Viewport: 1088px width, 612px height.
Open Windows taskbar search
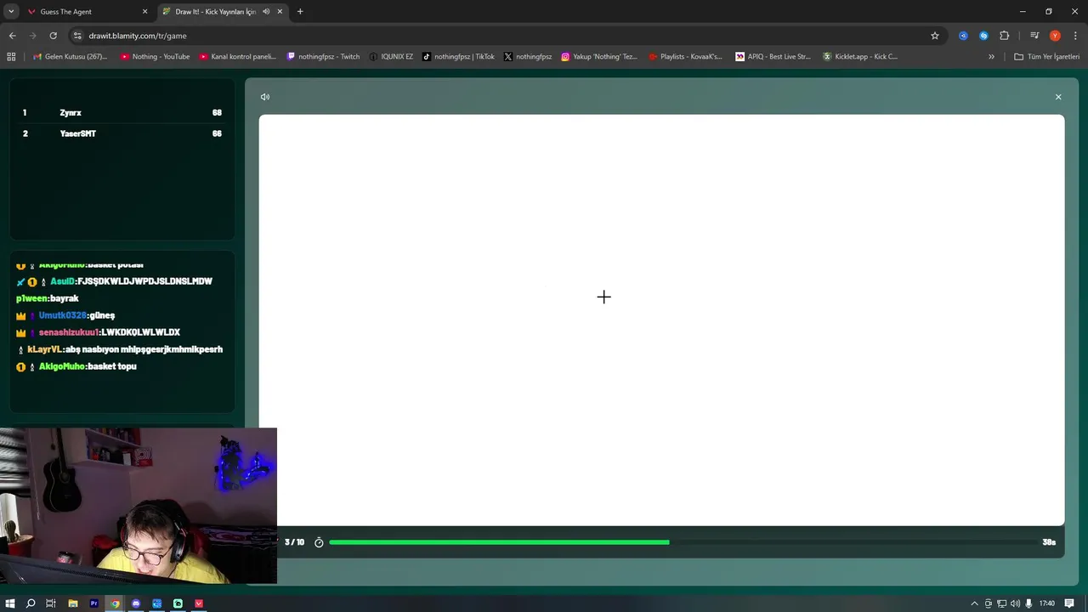tap(31, 603)
